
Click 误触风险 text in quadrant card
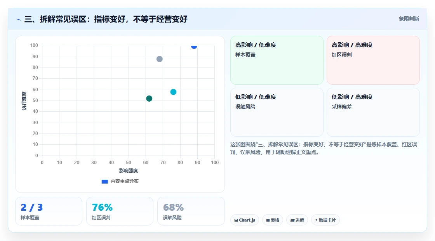[x=245, y=107]
